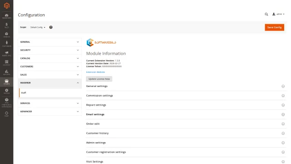Open the Customers sidebar icon
The width and height of the screenshot is (291, 164).
[x=6, y=44]
